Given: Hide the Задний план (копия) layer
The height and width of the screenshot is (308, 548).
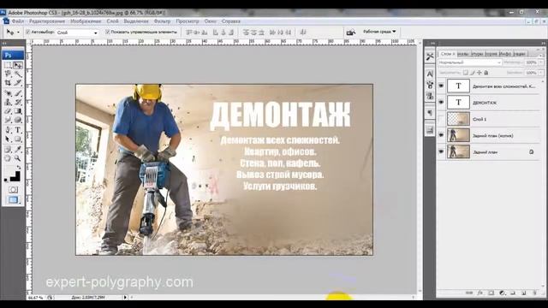Looking at the screenshot, I should [441, 135].
